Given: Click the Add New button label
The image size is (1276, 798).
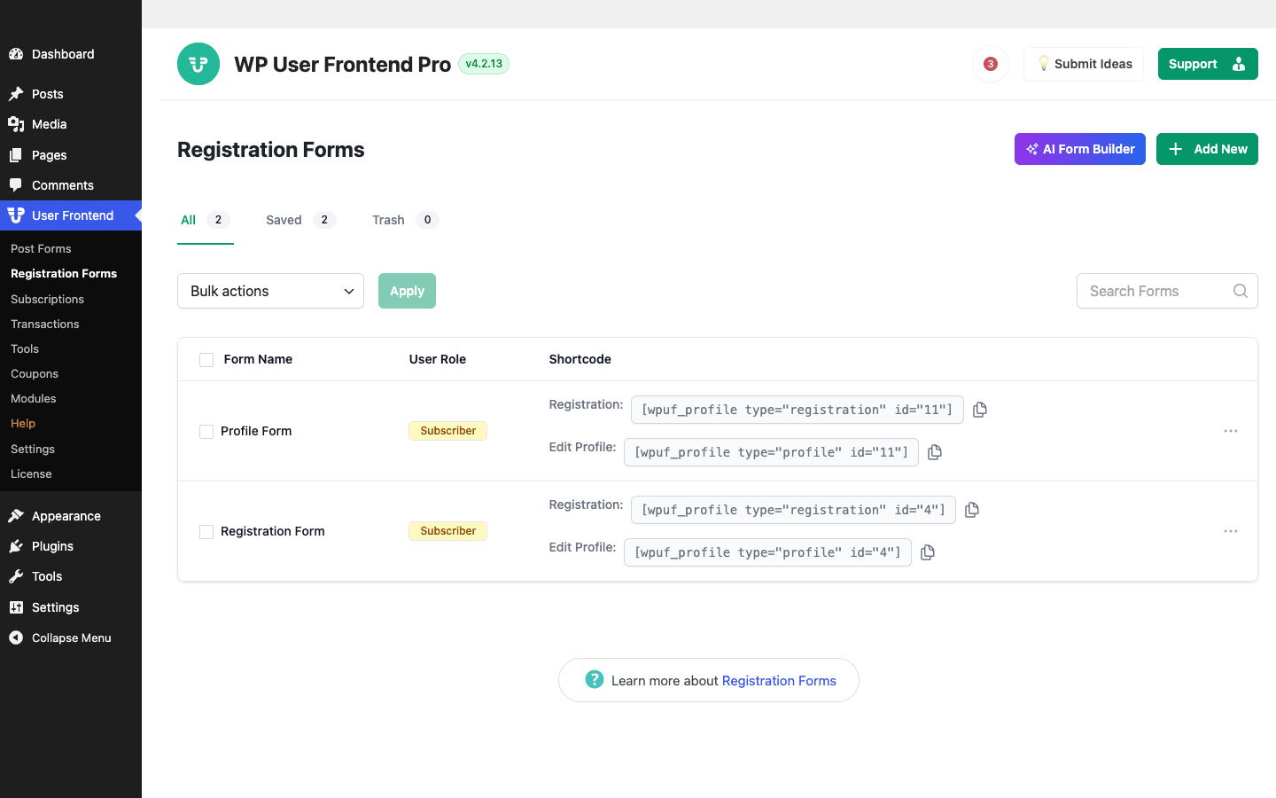Looking at the screenshot, I should 1220,149.
